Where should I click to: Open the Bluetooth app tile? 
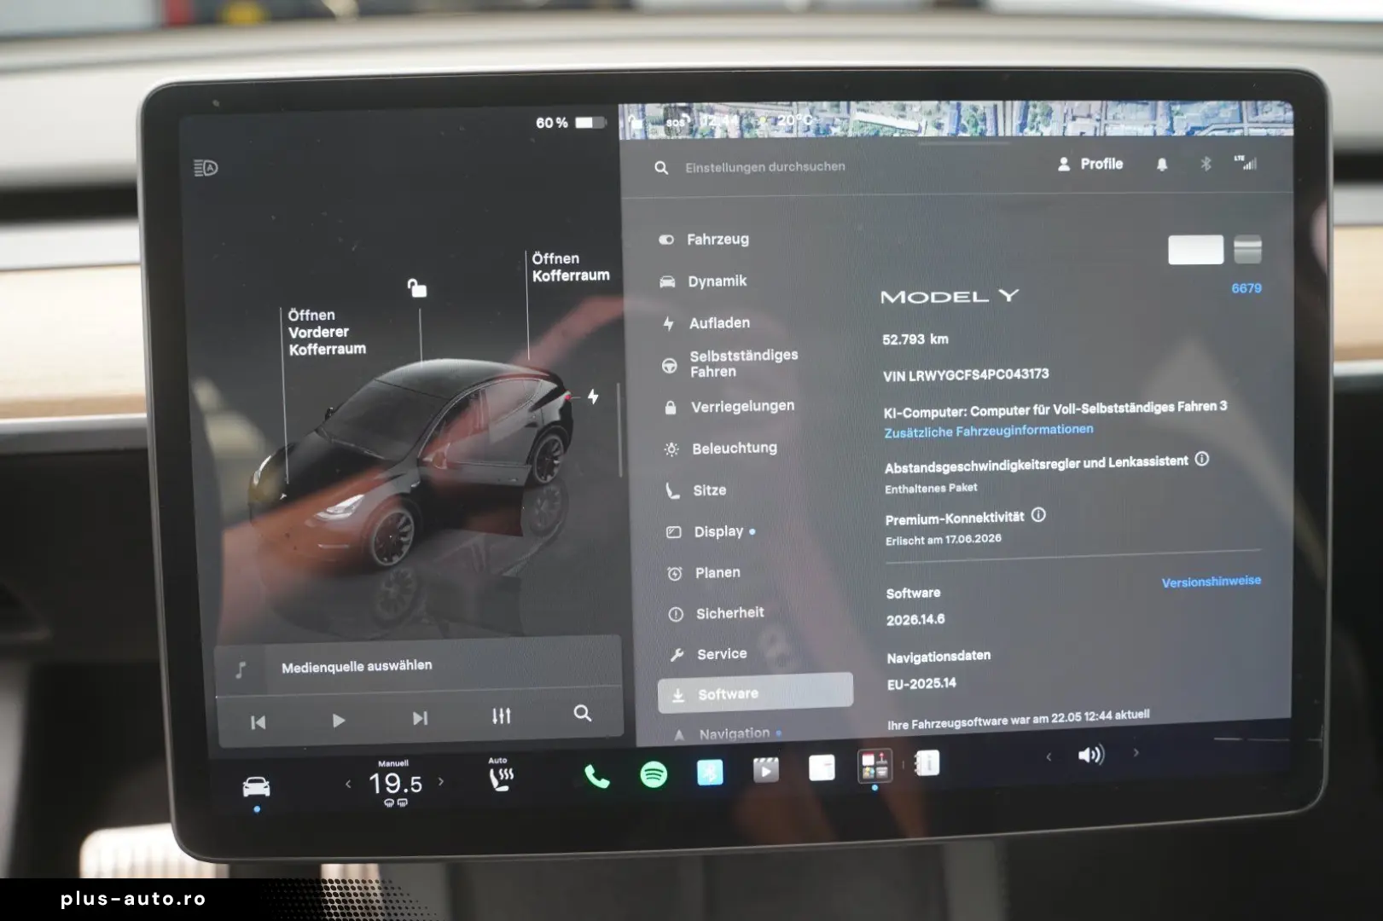point(710,773)
